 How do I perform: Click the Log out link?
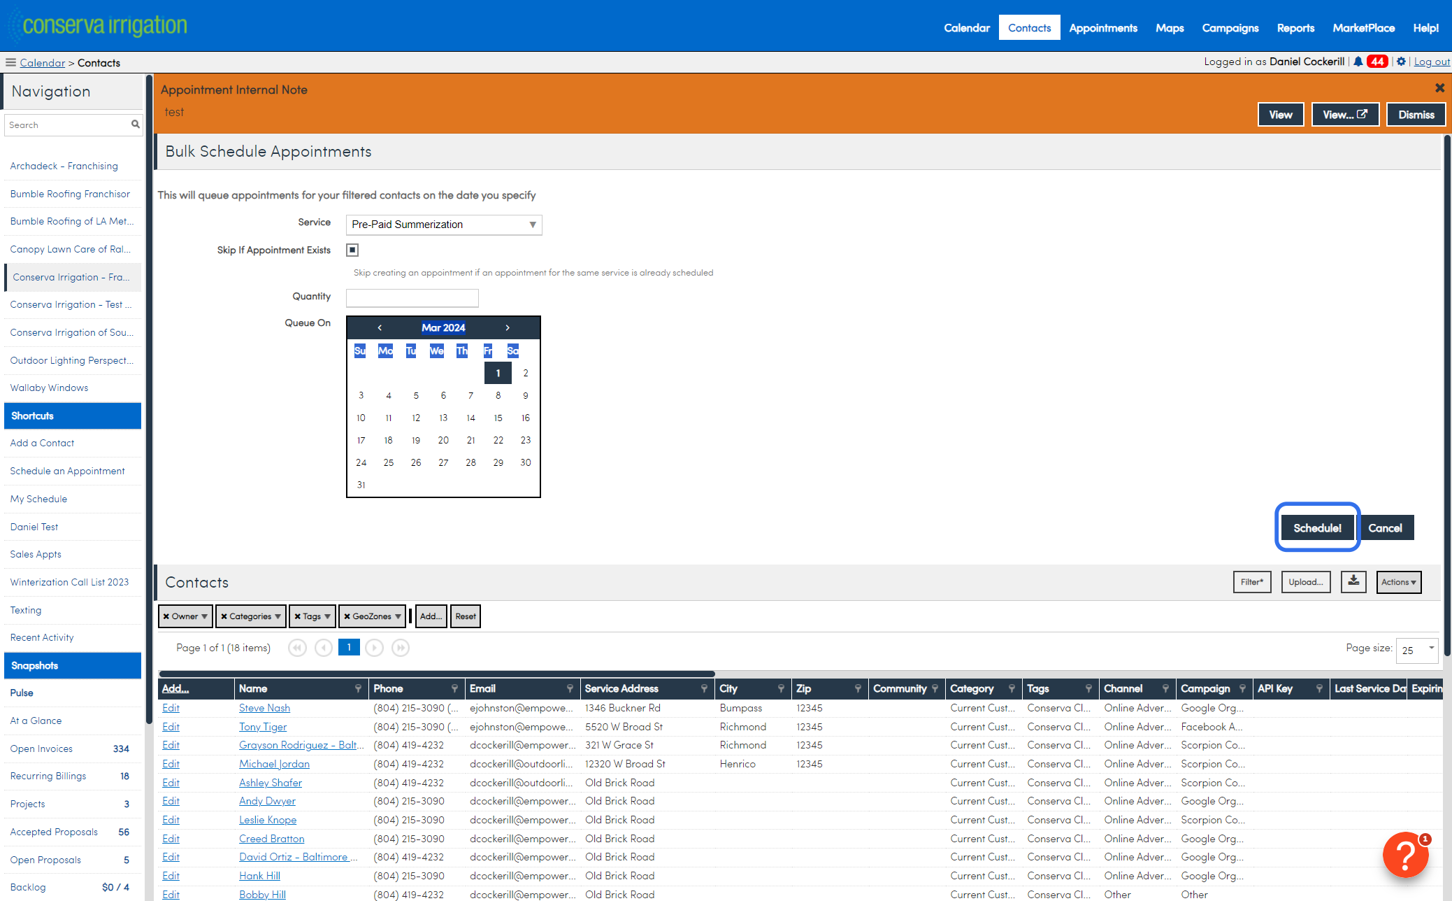(x=1432, y=62)
